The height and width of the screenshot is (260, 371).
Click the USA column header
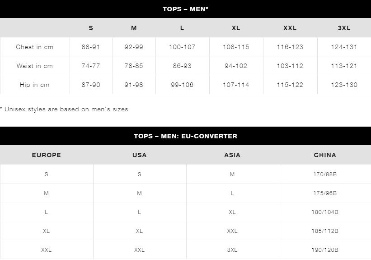point(140,155)
